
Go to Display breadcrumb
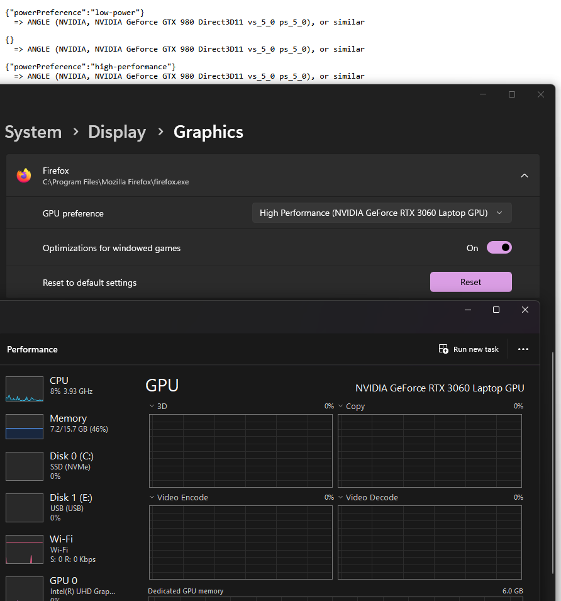pos(117,132)
